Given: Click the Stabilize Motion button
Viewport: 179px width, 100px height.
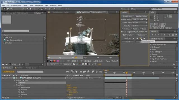Looking at the screenshot, I should pos(141,16).
